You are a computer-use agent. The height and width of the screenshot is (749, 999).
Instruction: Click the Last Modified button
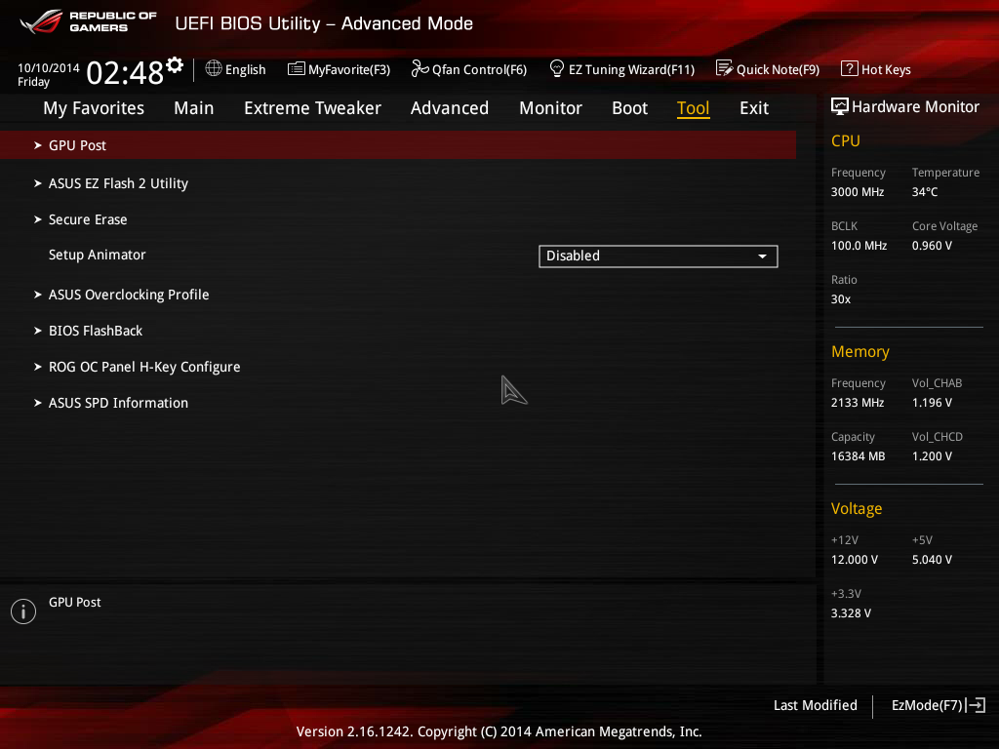816,705
